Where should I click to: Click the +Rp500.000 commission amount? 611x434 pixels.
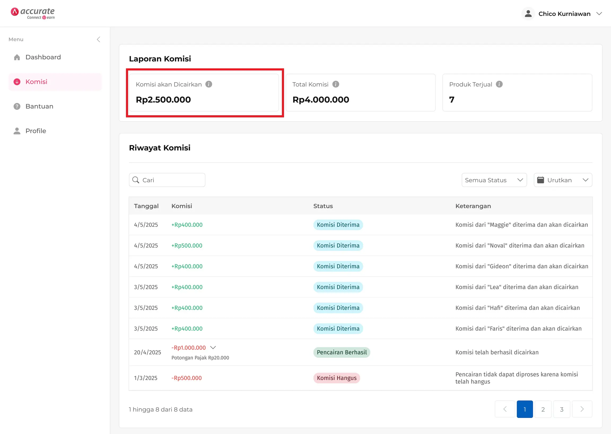click(x=187, y=245)
